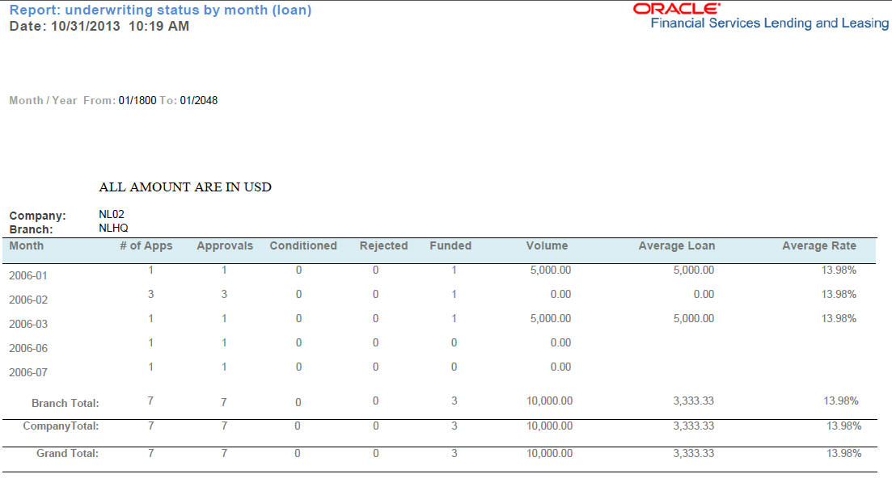Click the 'Month / Year' label

(43, 101)
